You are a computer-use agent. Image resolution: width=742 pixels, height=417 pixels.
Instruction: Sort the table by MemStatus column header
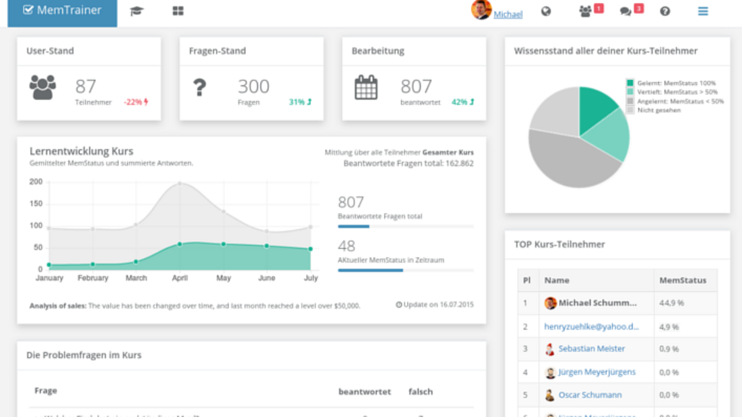[x=682, y=280]
